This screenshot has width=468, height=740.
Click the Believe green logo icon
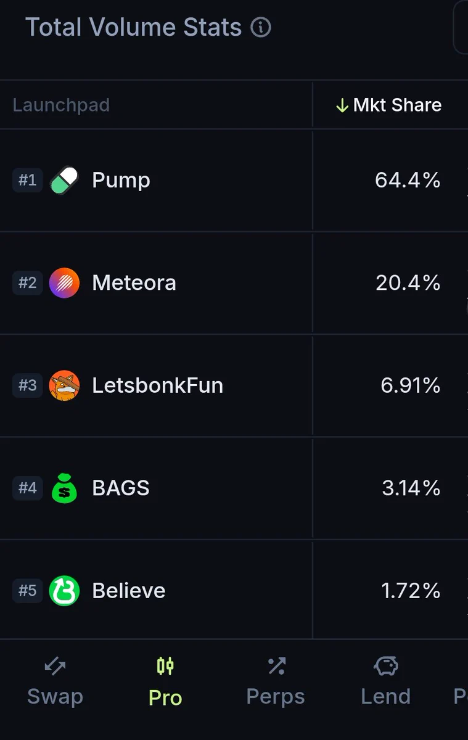(64, 591)
